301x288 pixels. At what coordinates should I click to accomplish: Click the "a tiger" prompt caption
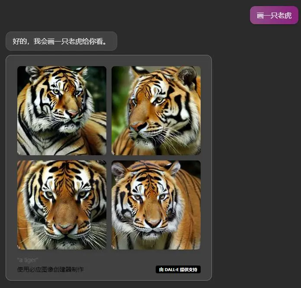click(28, 260)
